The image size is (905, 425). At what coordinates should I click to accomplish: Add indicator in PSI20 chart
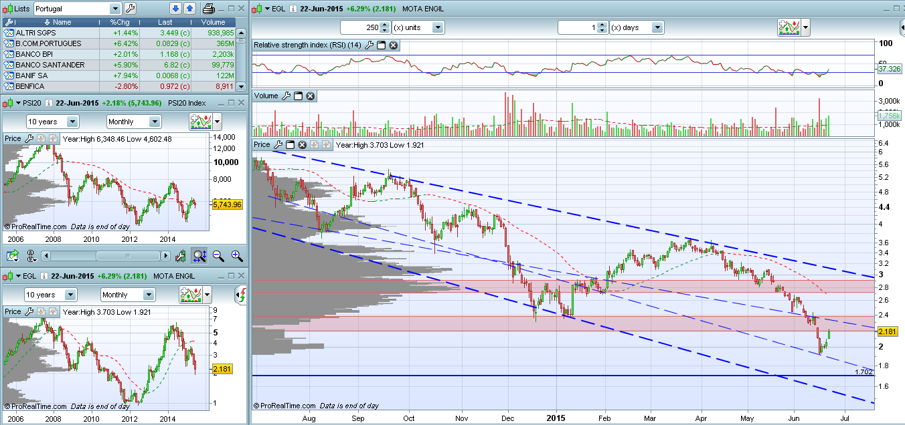click(199, 122)
